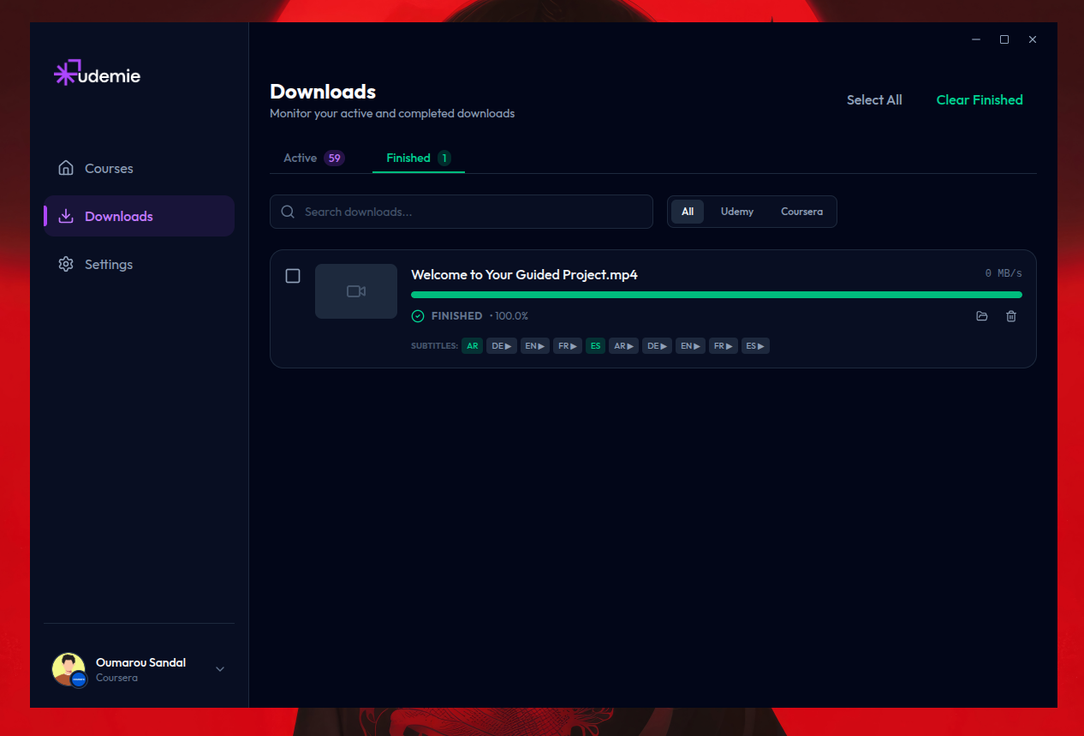
Task: Select the Courses icon in the sidebar
Action: click(x=67, y=168)
